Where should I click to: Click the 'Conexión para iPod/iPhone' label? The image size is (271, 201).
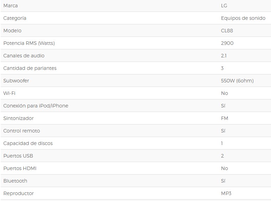point(36,106)
